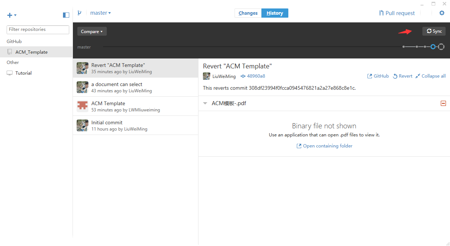
Task: Toggle the repository sidebar panel icon
Action: 66,15
